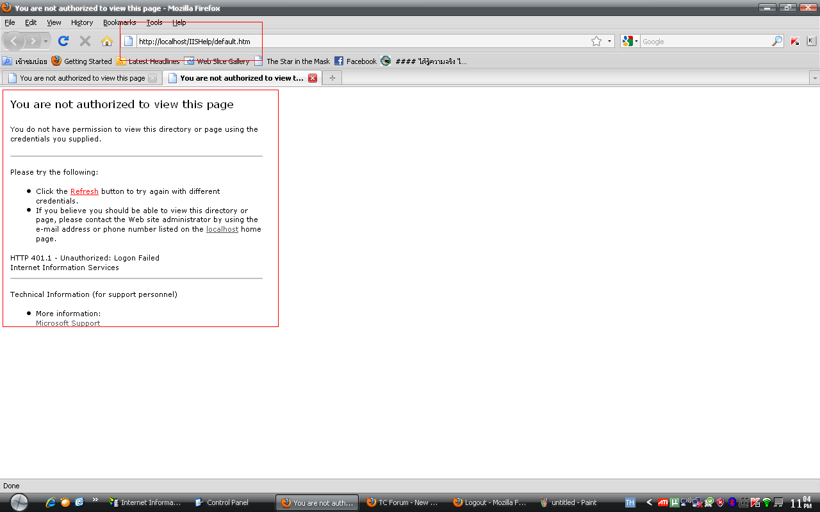820x512 pixels.
Task: Open a new tab with the plus button
Action: point(332,78)
